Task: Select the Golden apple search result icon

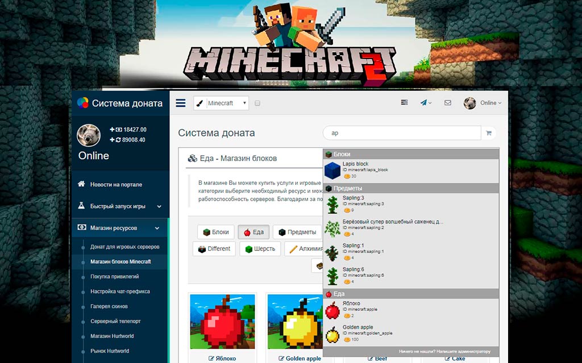Action: (332, 335)
